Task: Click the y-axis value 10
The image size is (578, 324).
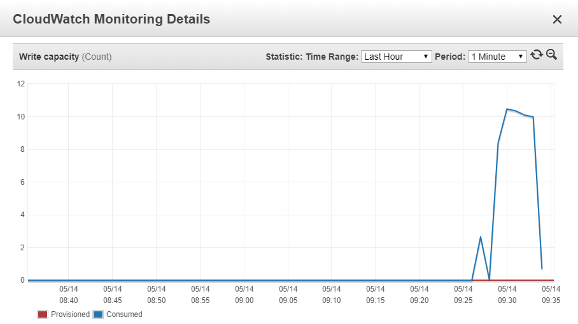Action: [x=20, y=117]
